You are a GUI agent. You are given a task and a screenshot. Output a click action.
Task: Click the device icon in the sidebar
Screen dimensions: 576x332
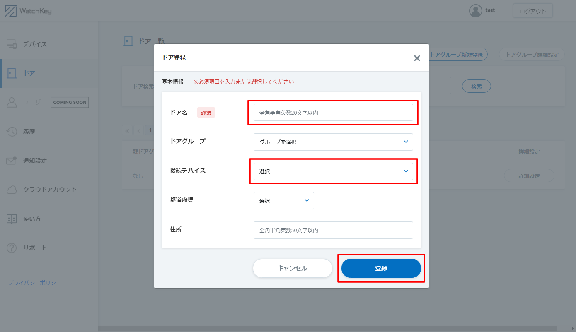click(12, 44)
